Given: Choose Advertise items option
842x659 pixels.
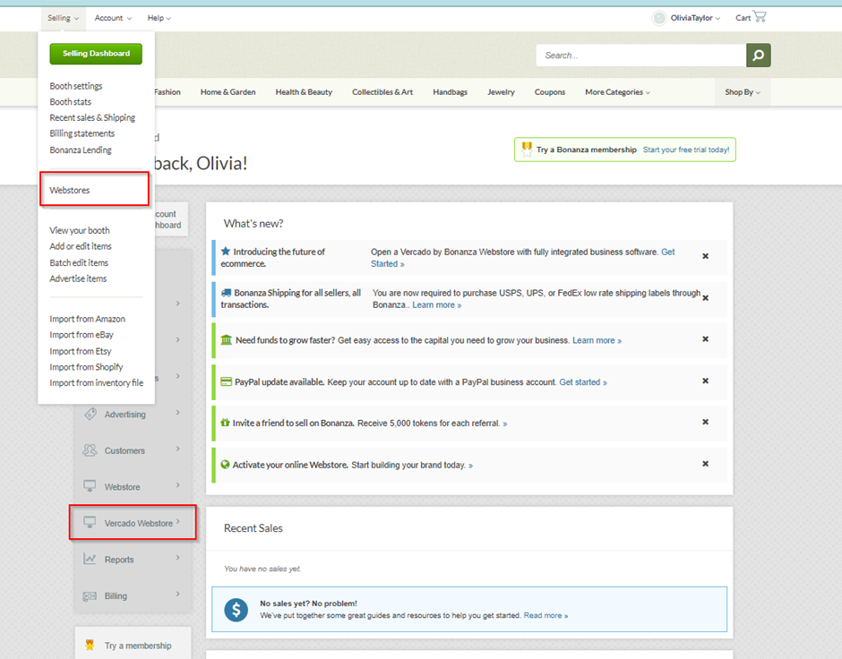Looking at the screenshot, I should [78, 278].
